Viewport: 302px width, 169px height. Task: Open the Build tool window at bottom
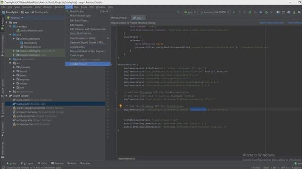pos(72,163)
